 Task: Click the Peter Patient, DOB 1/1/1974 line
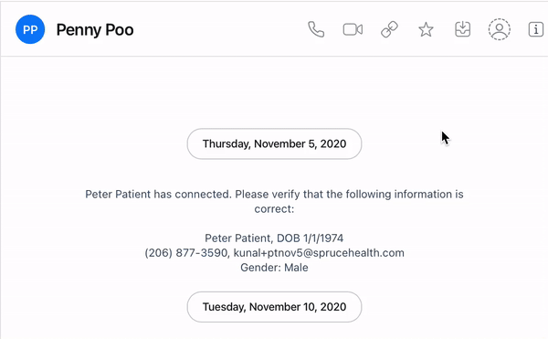tap(274, 238)
